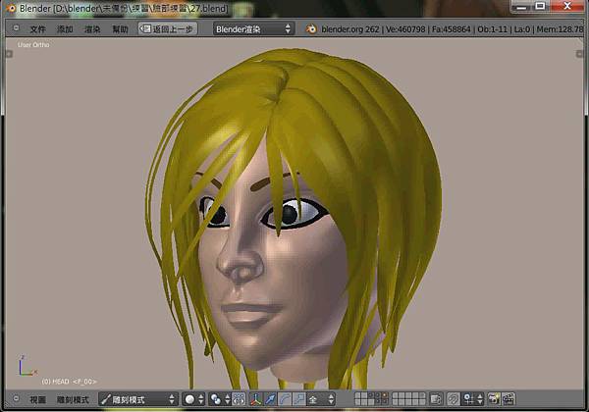The height and width of the screenshot is (412, 589).
Task: Toggle the snap magnet icon
Action: [x=453, y=399]
